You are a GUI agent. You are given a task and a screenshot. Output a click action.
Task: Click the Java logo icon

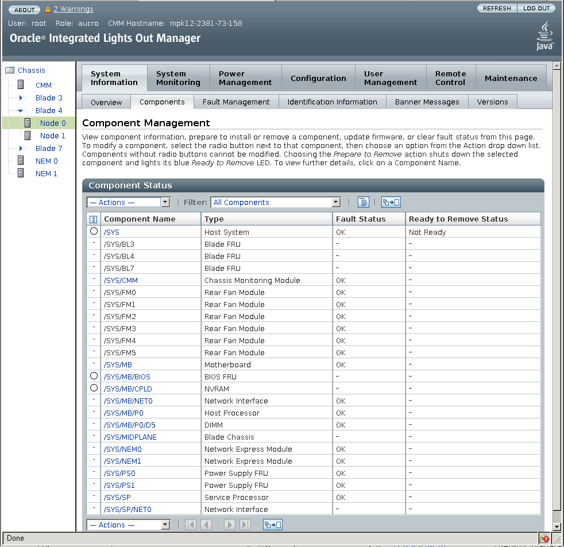point(544,36)
